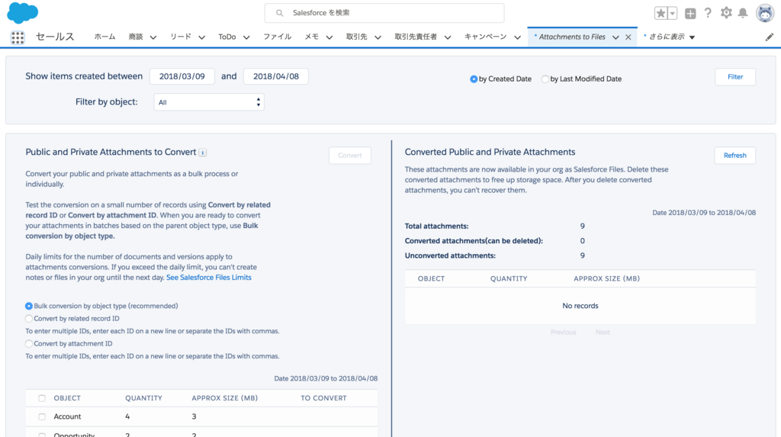
Task: Open the 取引先責任者 tab
Action: (x=416, y=37)
